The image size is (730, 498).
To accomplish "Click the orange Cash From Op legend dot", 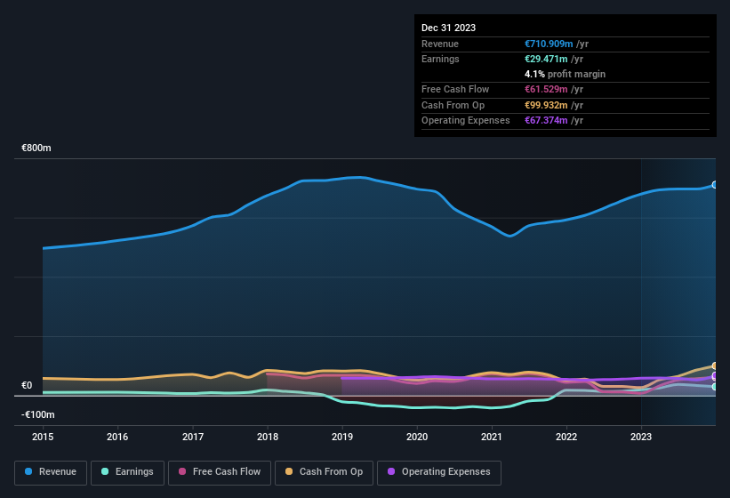I will (290, 472).
